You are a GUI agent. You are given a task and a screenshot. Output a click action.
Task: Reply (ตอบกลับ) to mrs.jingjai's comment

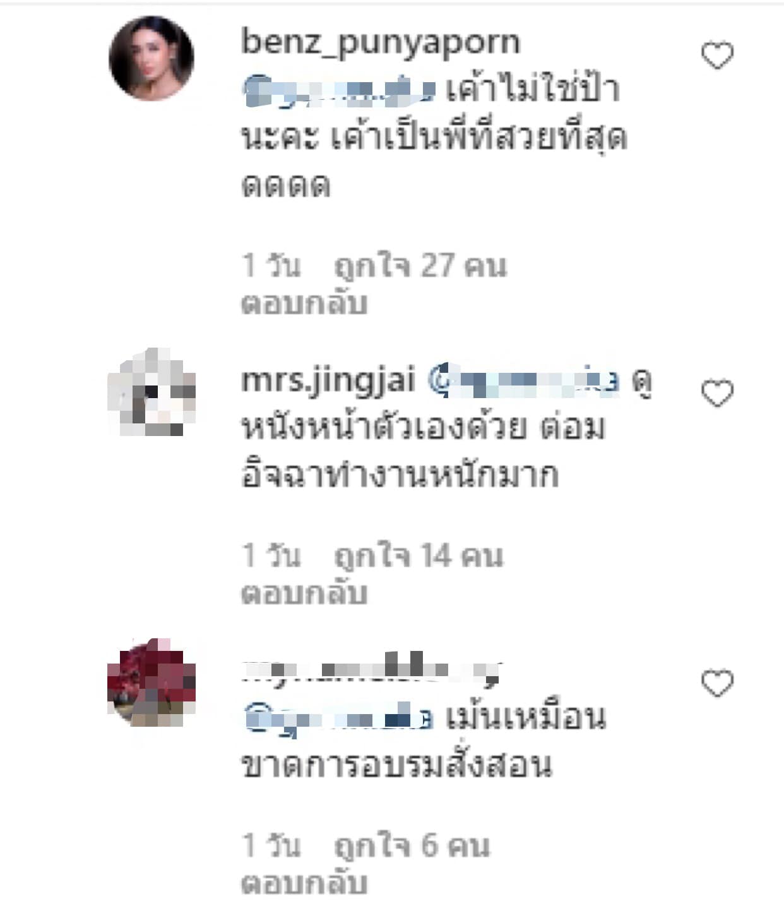[304, 594]
